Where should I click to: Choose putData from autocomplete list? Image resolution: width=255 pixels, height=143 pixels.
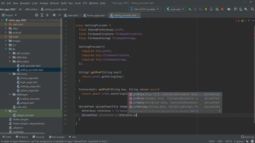pyautogui.click(x=175, y=102)
